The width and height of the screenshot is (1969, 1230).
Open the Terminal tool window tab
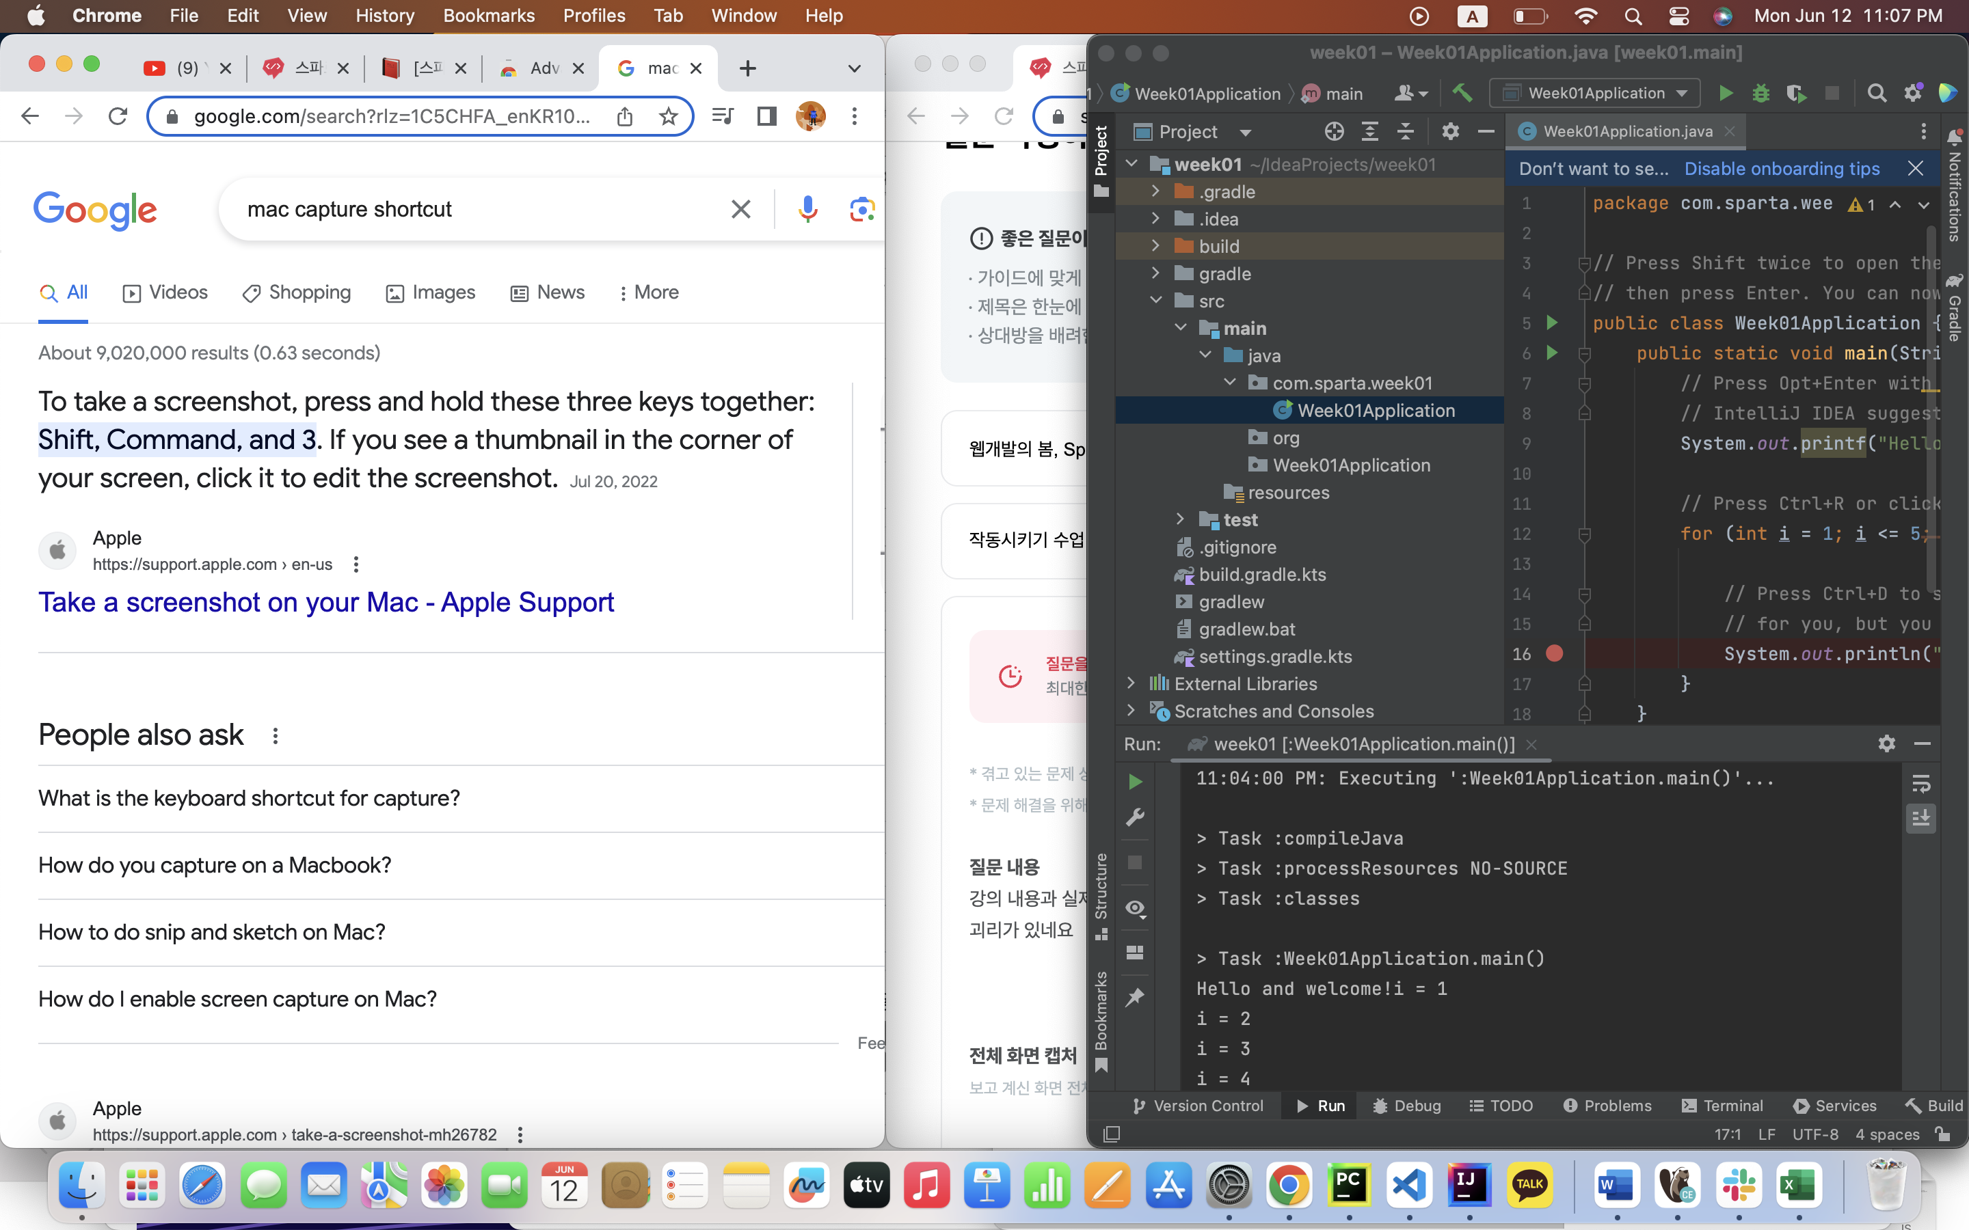coord(1722,1106)
